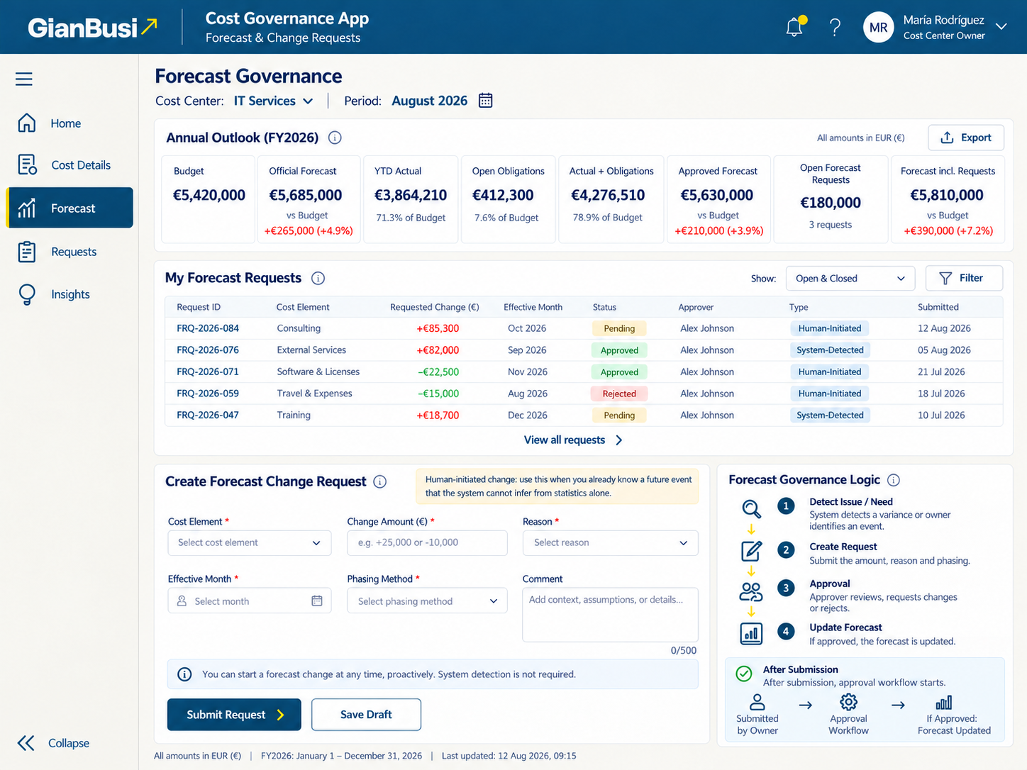
Task: Click the MR user avatar
Action: 878,28
